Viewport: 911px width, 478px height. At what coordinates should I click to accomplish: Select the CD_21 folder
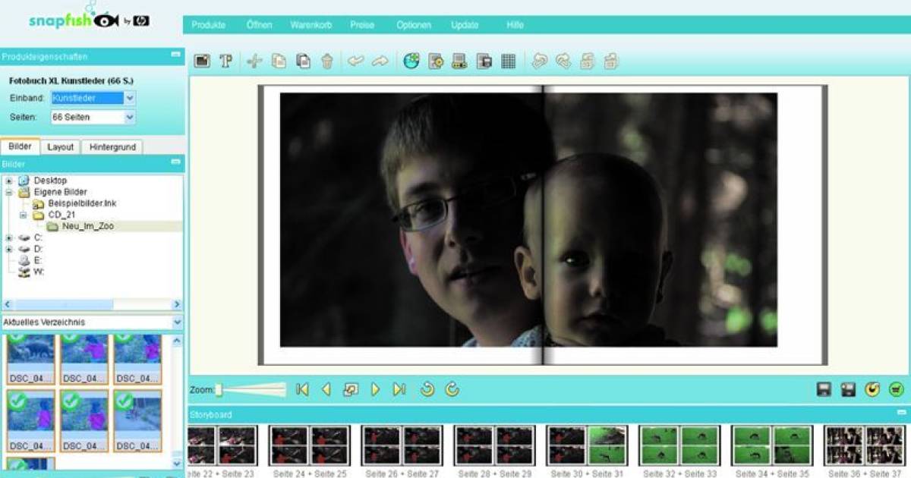pyautogui.click(x=61, y=215)
